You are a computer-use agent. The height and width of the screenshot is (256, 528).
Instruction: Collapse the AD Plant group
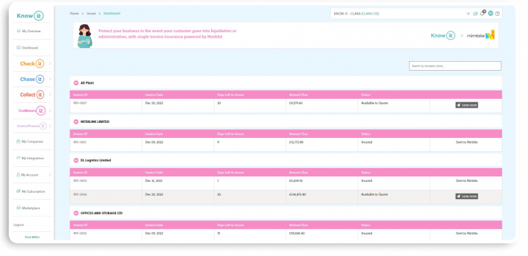[x=76, y=82]
